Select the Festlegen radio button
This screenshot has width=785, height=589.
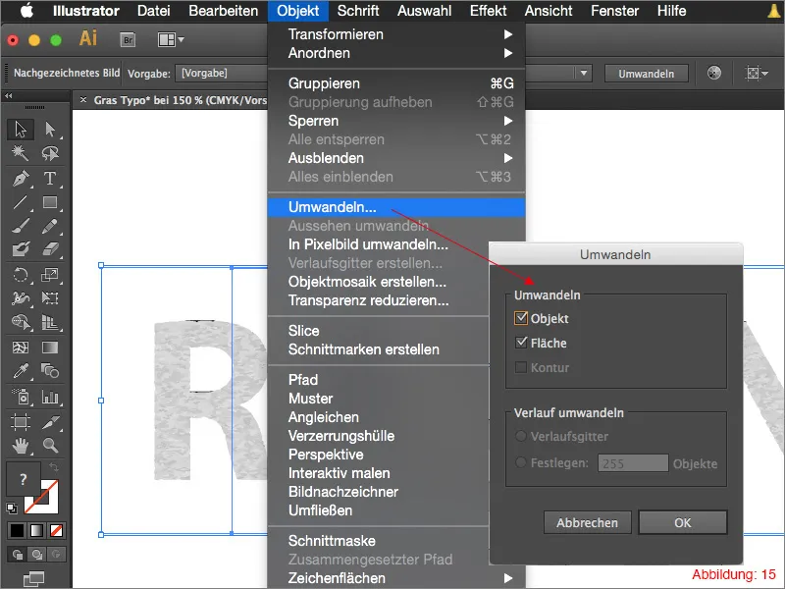(x=521, y=462)
